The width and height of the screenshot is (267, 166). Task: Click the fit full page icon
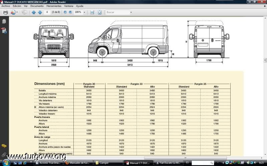(99, 12)
